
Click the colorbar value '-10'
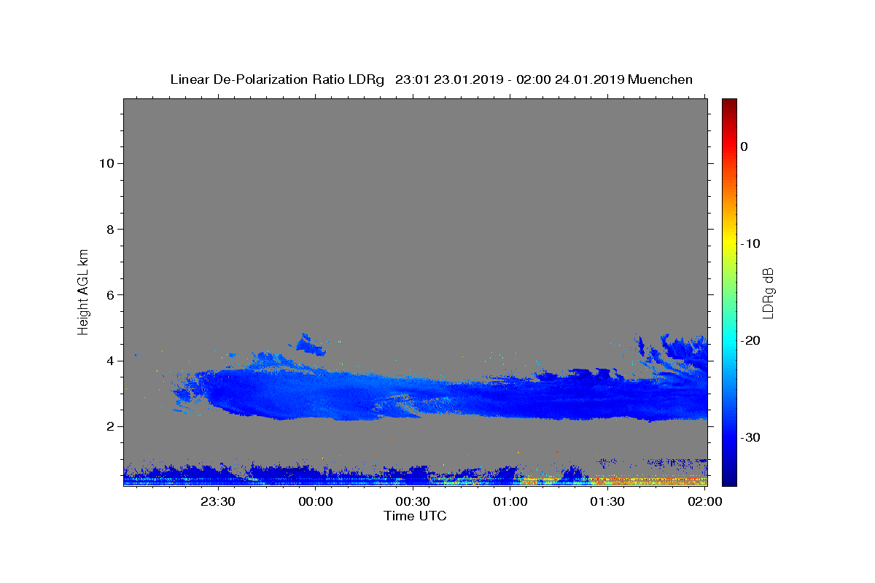tap(751, 243)
